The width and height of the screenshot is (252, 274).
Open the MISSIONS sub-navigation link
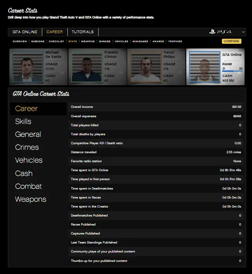38,41
